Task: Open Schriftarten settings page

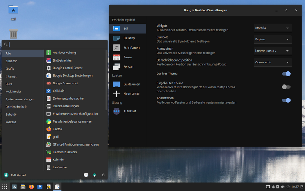Action: click(128, 48)
